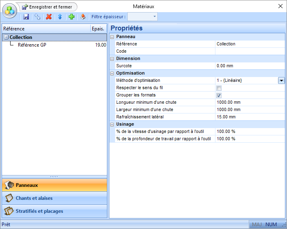Uncheck Grouper les formats checkbox
Viewport: 287px width, 229px height.
pos(219,95)
